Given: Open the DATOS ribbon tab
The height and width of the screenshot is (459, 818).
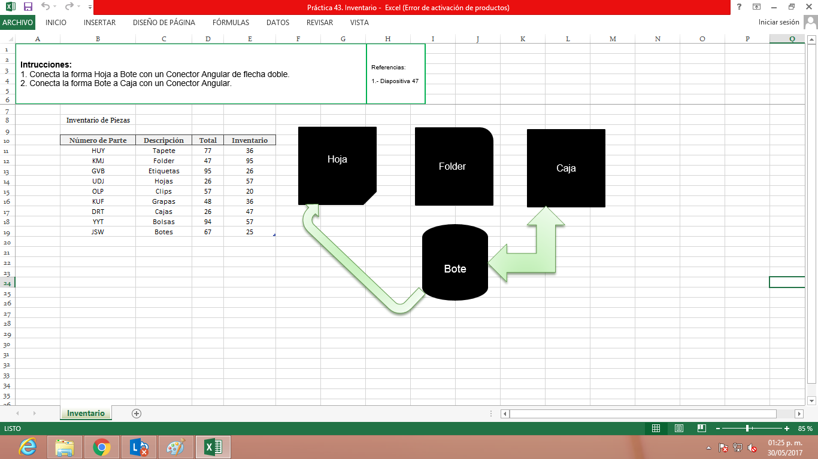Looking at the screenshot, I should coord(278,23).
